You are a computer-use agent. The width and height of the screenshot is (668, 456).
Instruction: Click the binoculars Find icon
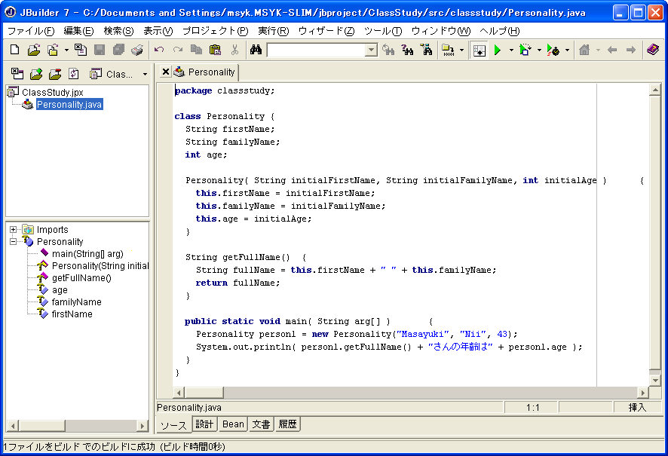click(x=256, y=50)
